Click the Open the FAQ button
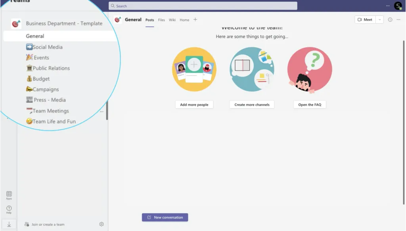The width and height of the screenshot is (406, 231). point(310,104)
